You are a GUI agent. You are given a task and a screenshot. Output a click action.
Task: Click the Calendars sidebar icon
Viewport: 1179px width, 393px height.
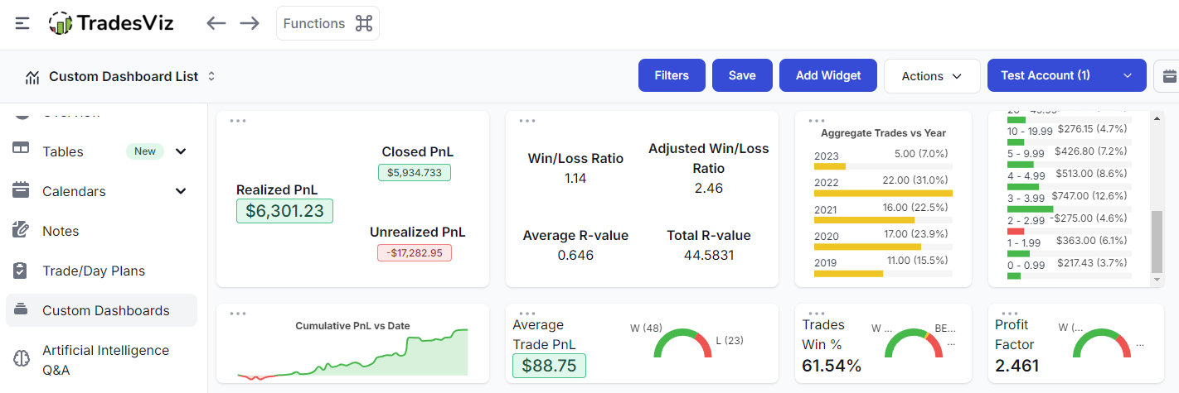(x=21, y=190)
